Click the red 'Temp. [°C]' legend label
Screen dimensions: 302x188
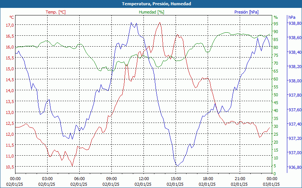tap(55, 12)
